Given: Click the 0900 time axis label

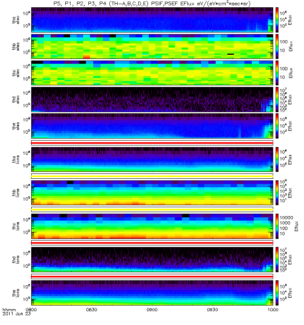Looking at the screenshot, I should pyautogui.click(x=152, y=310).
